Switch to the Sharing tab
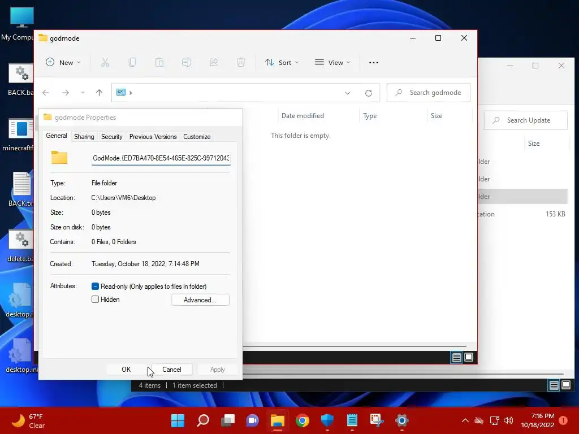 tap(84, 137)
